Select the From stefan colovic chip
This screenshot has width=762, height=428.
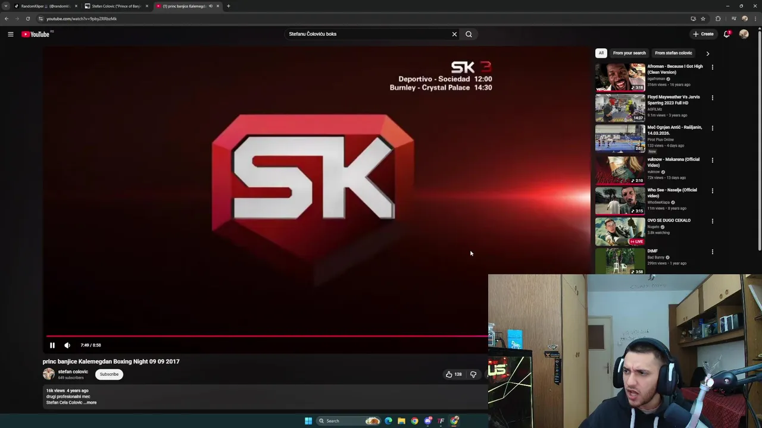tap(673, 53)
